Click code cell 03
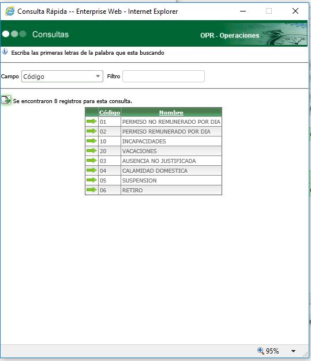This screenshot has height=361, width=311. [x=110, y=161]
